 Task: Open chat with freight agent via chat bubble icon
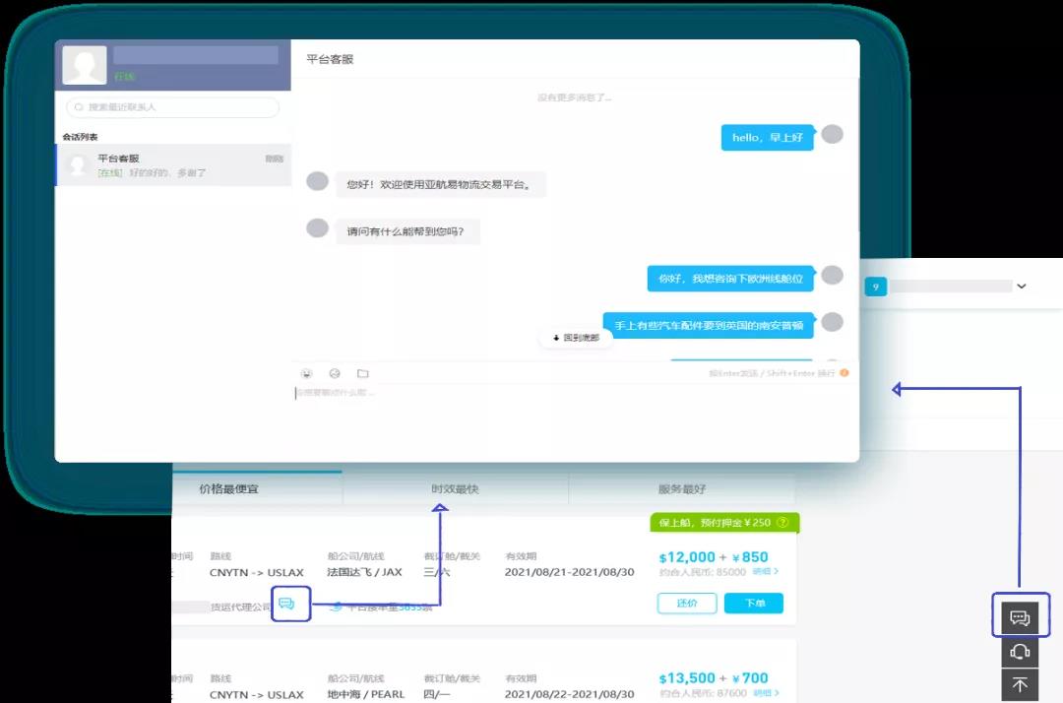tap(287, 604)
